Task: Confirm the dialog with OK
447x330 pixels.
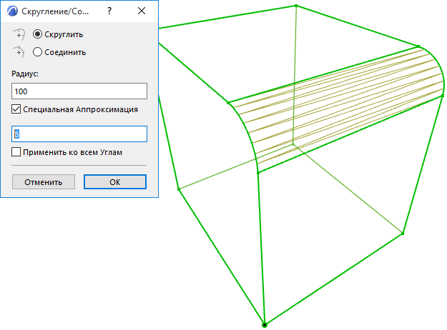Action: [115, 182]
